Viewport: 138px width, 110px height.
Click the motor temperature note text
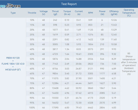click(129, 64)
